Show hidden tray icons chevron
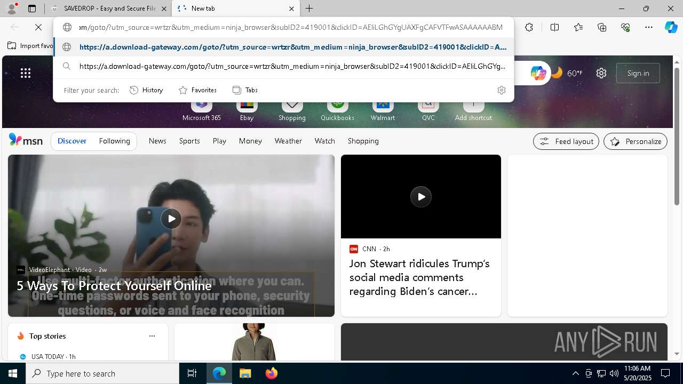Image resolution: width=683 pixels, height=384 pixels. (575, 373)
